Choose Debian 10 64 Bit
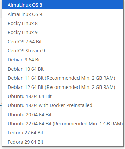 click(63, 69)
